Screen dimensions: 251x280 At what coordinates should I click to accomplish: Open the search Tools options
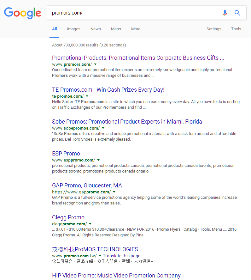[236, 29]
